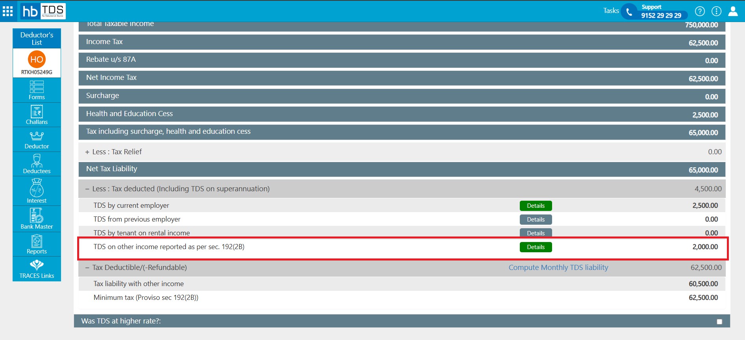Select Health and Education Cess row
The image size is (745, 340).
(402, 114)
